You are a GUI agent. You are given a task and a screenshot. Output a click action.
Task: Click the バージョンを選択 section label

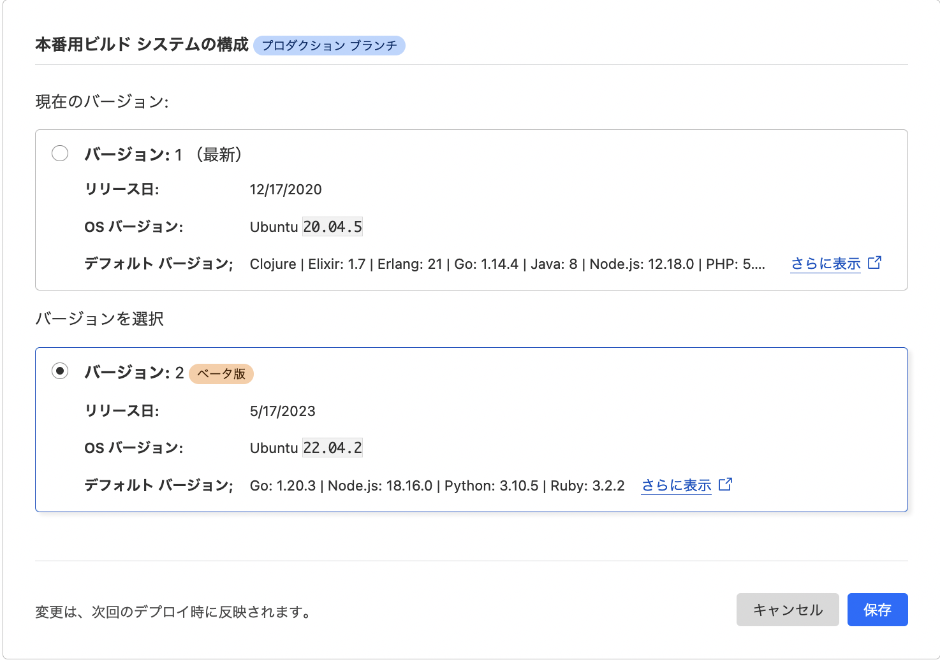tap(99, 319)
